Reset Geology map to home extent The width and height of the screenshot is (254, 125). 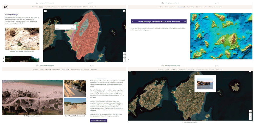[124, 53]
